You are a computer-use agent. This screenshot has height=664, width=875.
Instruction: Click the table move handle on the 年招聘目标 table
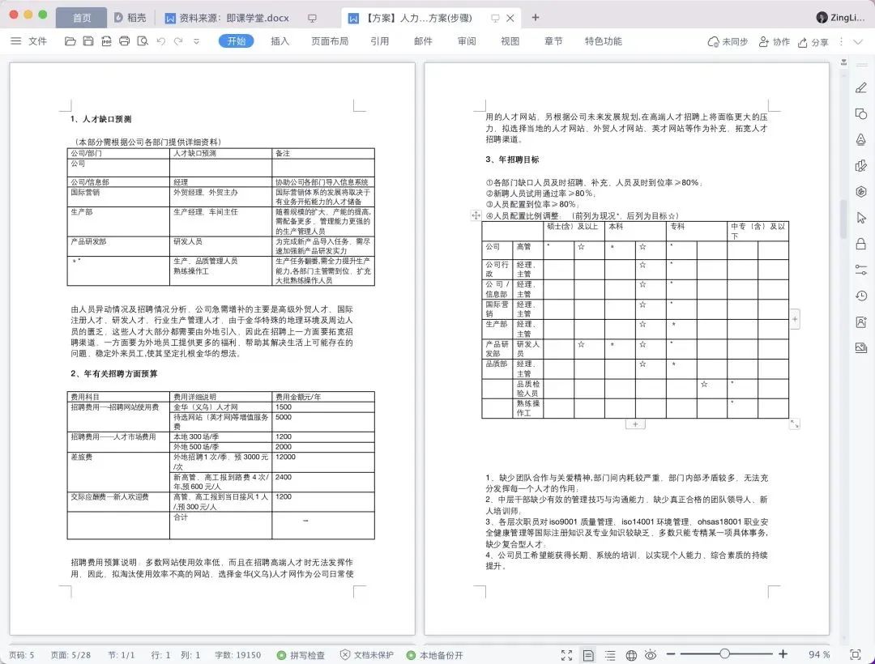476,215
